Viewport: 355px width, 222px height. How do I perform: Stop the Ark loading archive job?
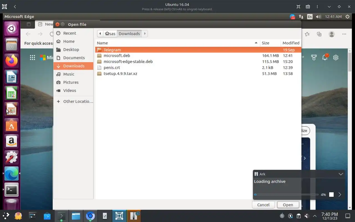(331, 195)
